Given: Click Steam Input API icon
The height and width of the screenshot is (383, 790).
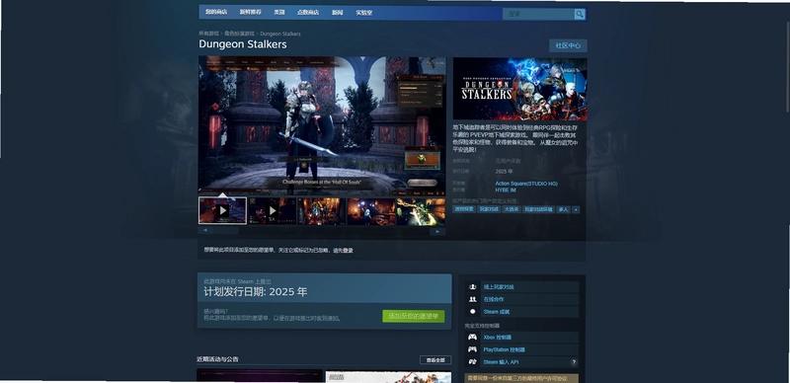Looking at the screenshot, I should coord(473,362).
